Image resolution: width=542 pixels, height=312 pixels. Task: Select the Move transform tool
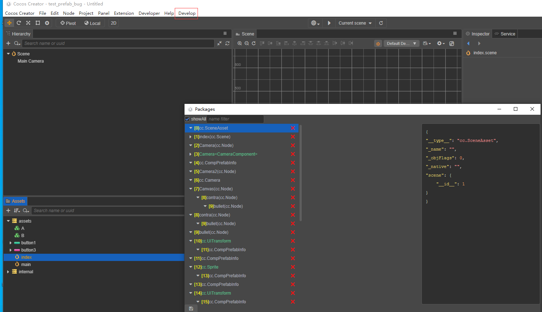click(9, 23)
